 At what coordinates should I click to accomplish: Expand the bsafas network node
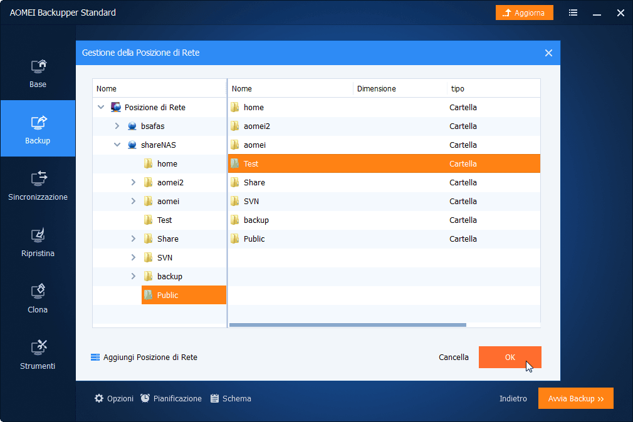(x=117, y=126)
